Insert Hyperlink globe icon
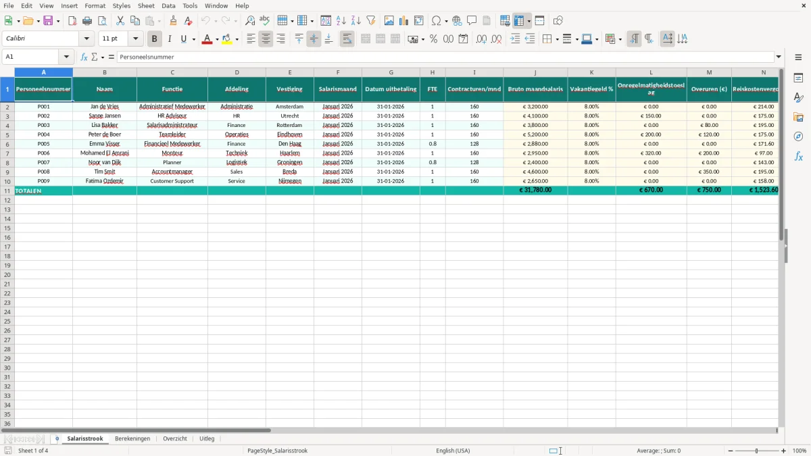This screenshot has height=456, width=811. pyautogui.click(x=457, y=21)
